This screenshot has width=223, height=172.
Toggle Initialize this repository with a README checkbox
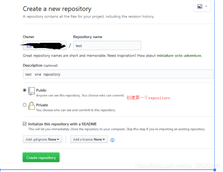tap(25, 124)
